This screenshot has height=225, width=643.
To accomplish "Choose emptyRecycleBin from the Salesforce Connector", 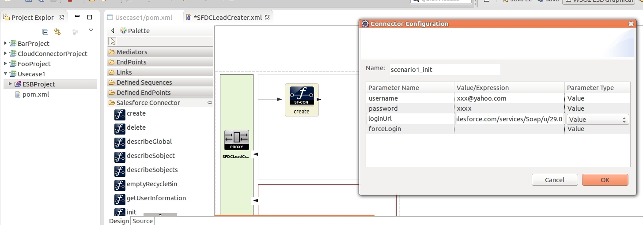I will tap(151, 184).
